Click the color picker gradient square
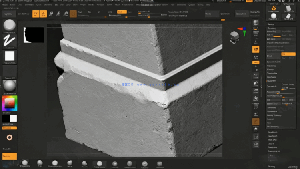 coord(10,103)
